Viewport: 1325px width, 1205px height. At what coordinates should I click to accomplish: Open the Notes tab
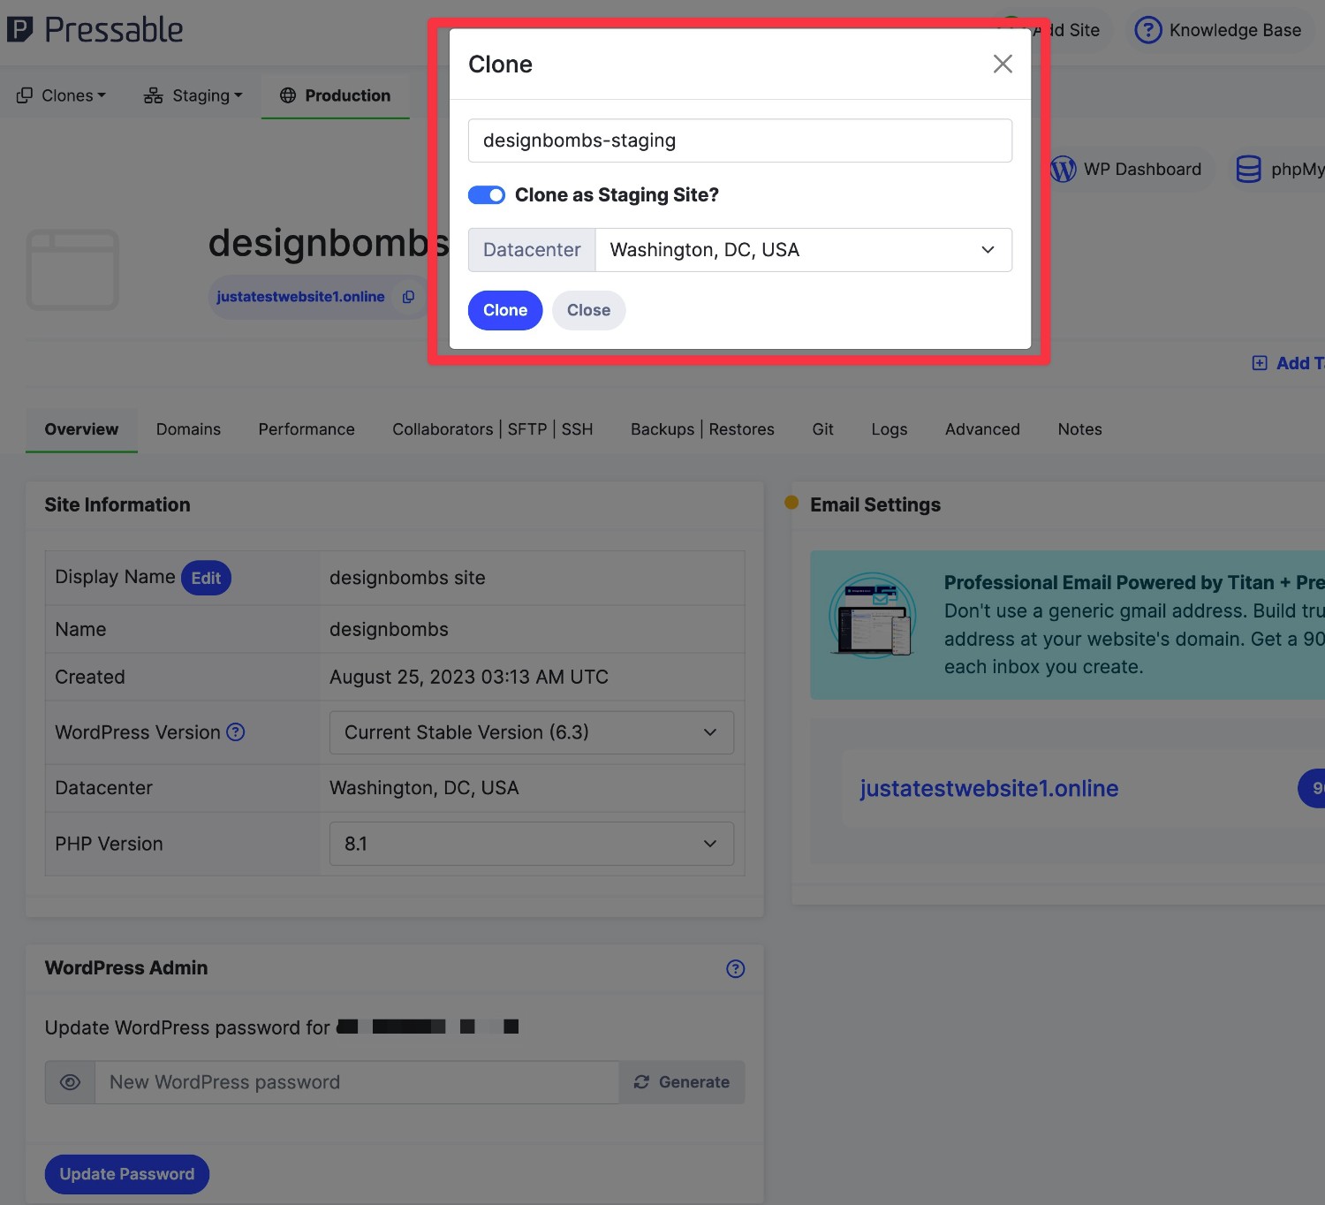(x=1079, y=429)
